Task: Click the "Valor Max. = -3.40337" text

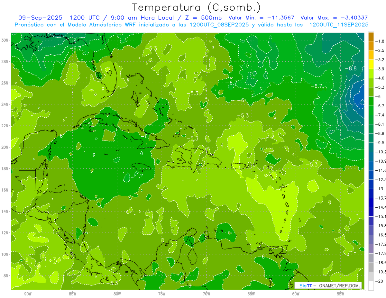Action: pyautogui.click(x=334, y=18)
